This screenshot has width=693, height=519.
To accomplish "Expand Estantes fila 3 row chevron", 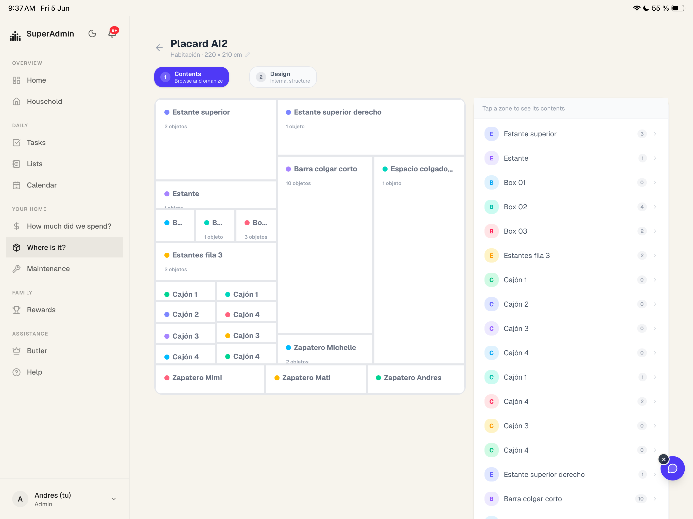I will click(655, 255).
